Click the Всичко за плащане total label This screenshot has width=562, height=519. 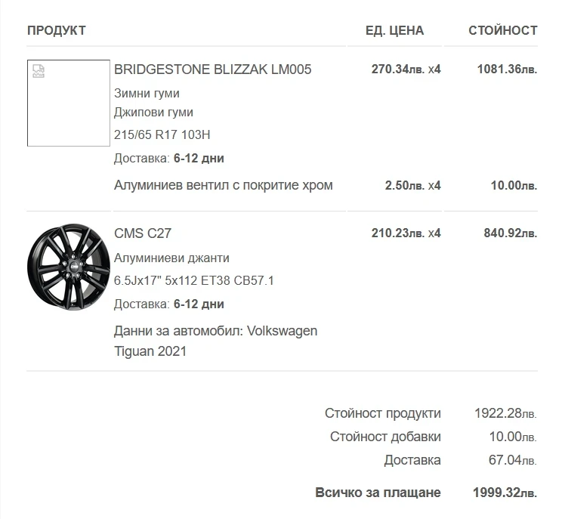click(x=378, y=493)
